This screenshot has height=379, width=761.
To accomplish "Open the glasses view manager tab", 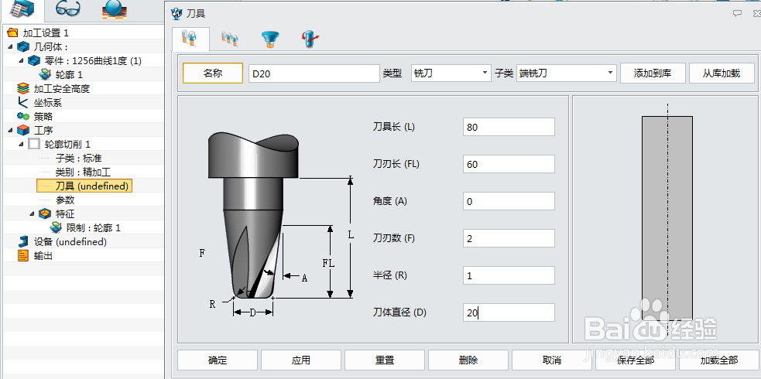I will [x=68, y=9].
